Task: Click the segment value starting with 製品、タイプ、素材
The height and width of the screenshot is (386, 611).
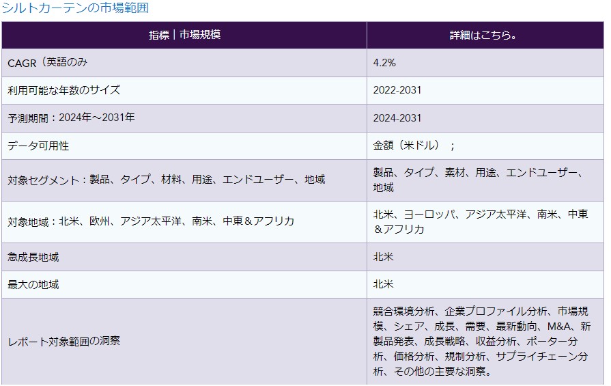Action: pyautogui.click(x=478, y=180)
